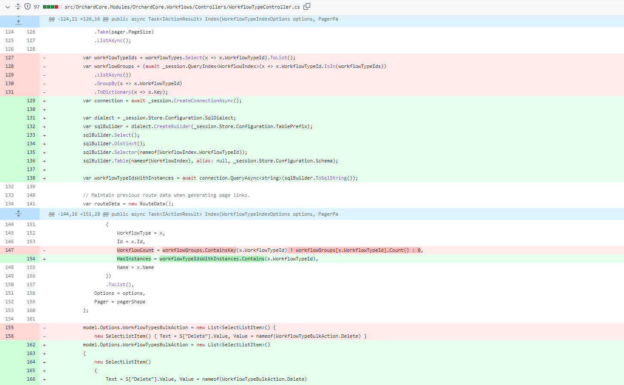
Task: Click the 'Options = options,' code line
Action: tap(120, 293)
